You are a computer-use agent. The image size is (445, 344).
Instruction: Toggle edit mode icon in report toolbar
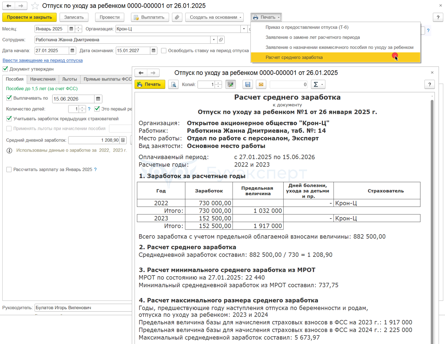[230, 84]
